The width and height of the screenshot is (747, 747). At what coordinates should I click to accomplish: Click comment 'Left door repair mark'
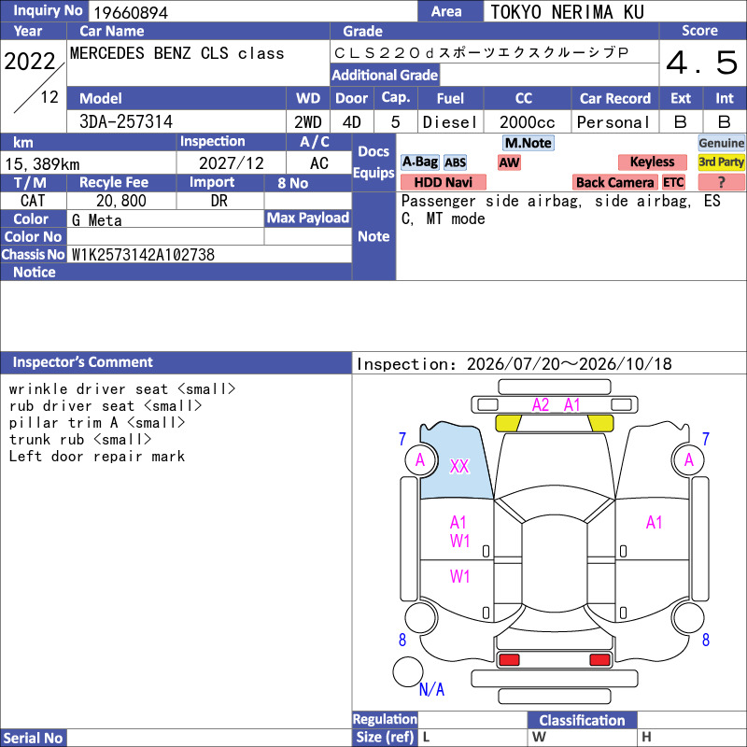97,457
